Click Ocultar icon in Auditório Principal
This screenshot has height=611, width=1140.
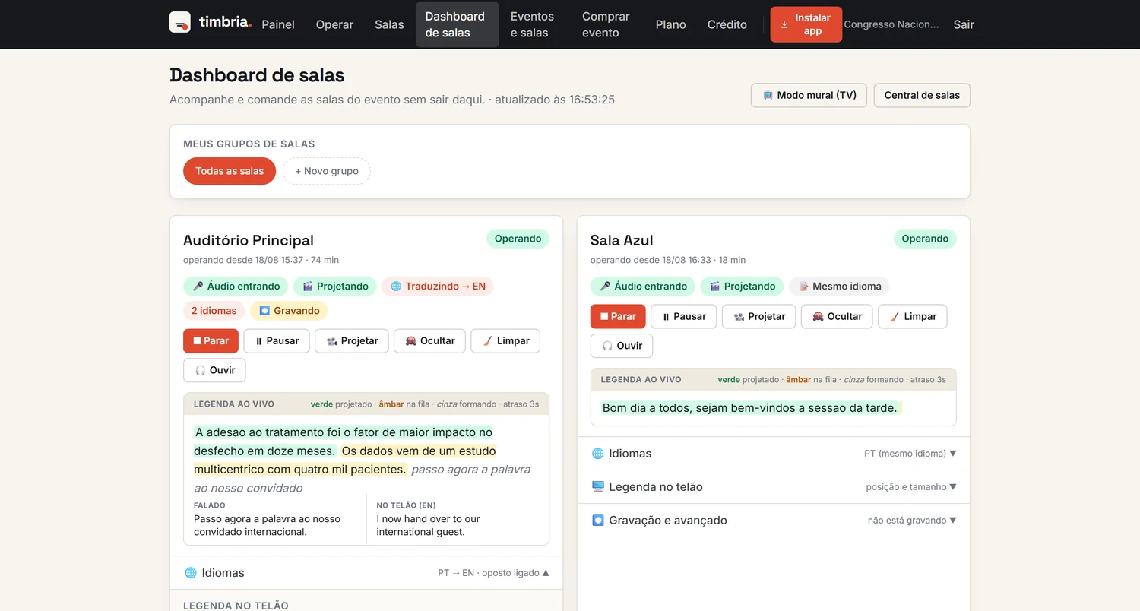click(410, 341)
